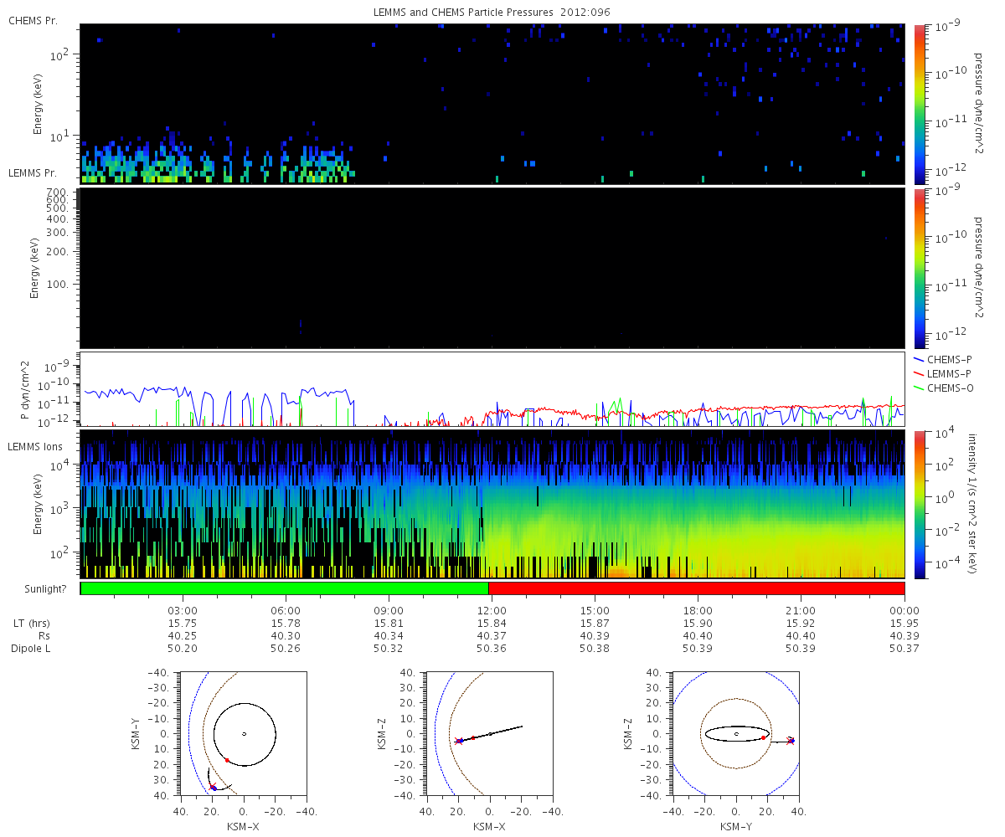
Task: Click the KSM-X versus KSM-Z orbit plot
Action: 490,733
